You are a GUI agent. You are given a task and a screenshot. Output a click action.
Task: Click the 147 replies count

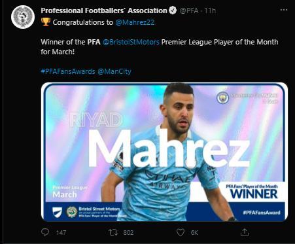[61, 233]
